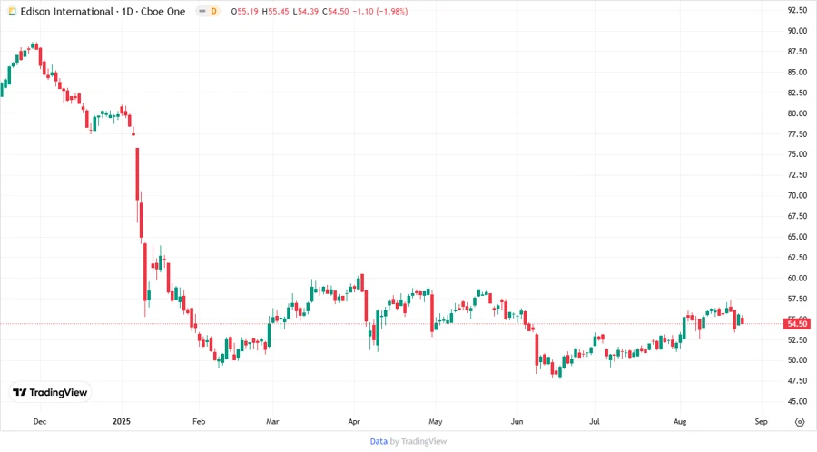Click the 50.00 price axis label
817x452 pixels.
(797, 360)
